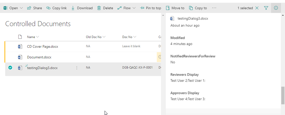Click the '1 selected' indicator text

(x=245, y=8)
